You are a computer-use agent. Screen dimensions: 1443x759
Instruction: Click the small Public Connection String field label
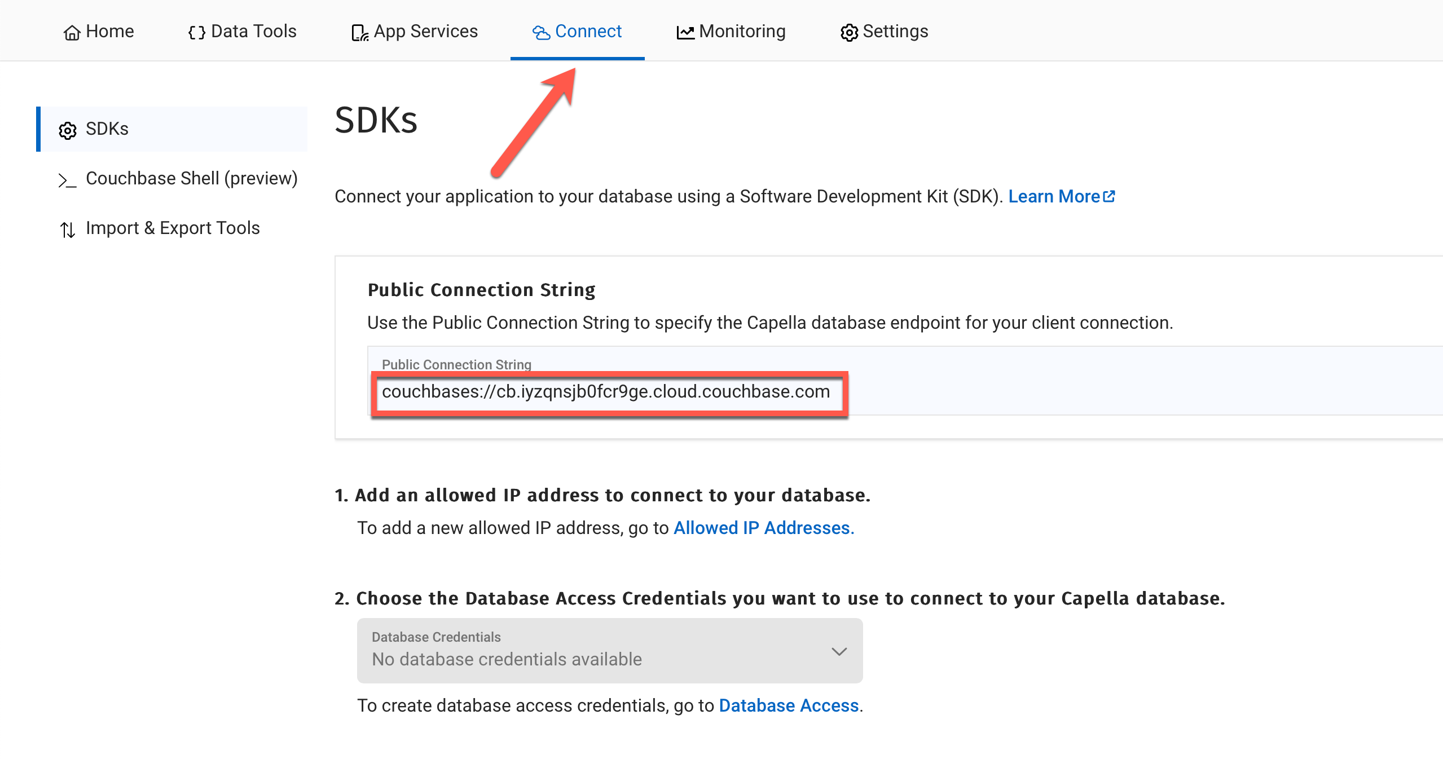point(456,364)
